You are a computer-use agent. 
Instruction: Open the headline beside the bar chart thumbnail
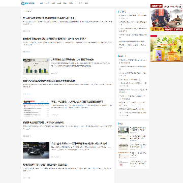(x=73, y=59)
